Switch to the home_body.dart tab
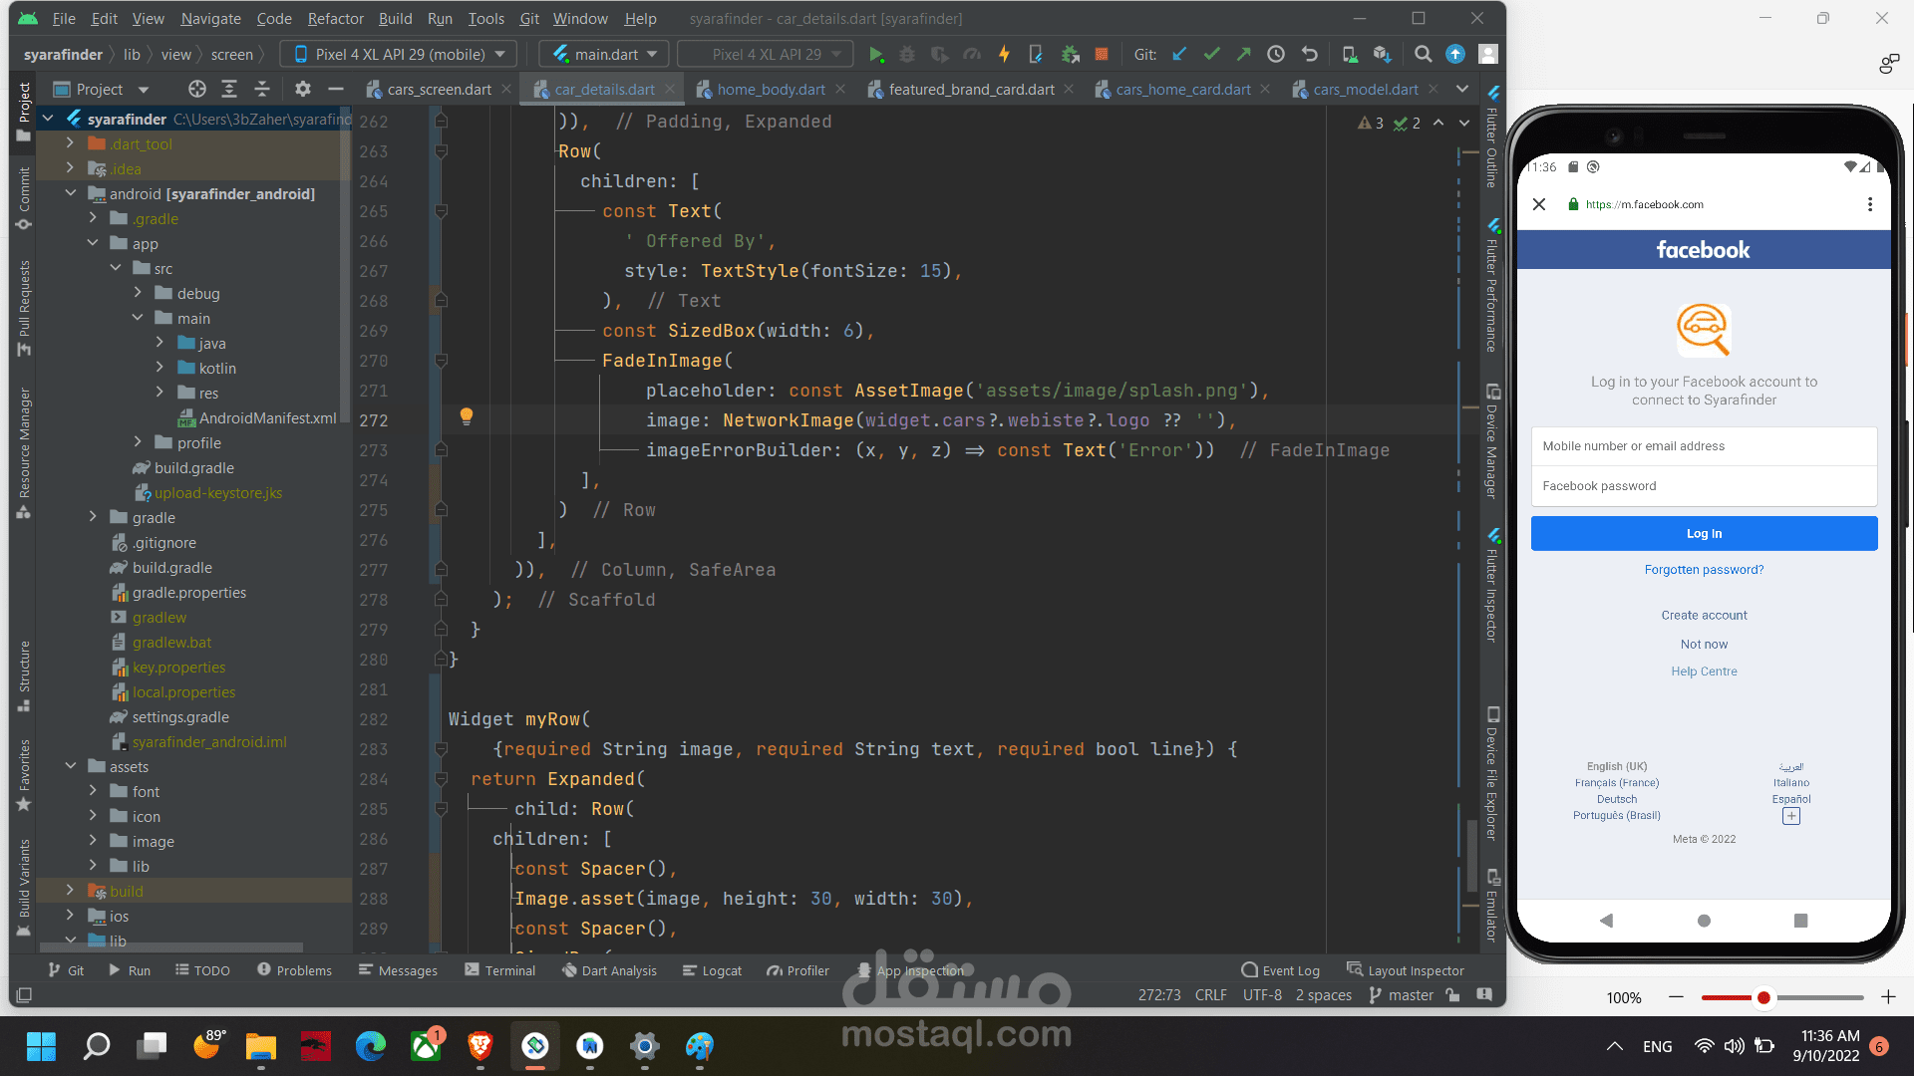1914x1076 pixels. (771, 90)
